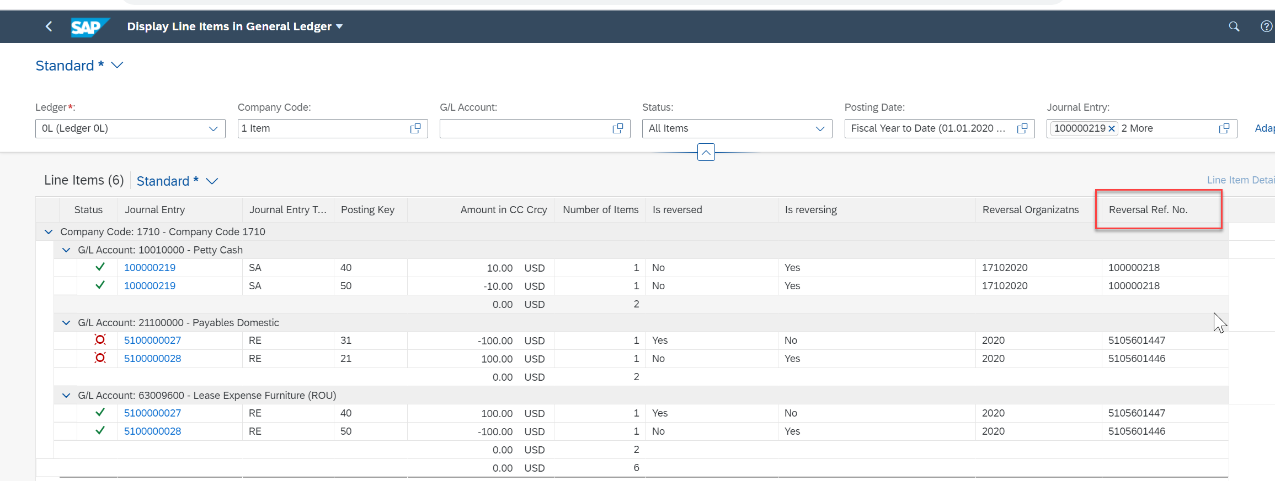Go back using the header arrow

49,26
